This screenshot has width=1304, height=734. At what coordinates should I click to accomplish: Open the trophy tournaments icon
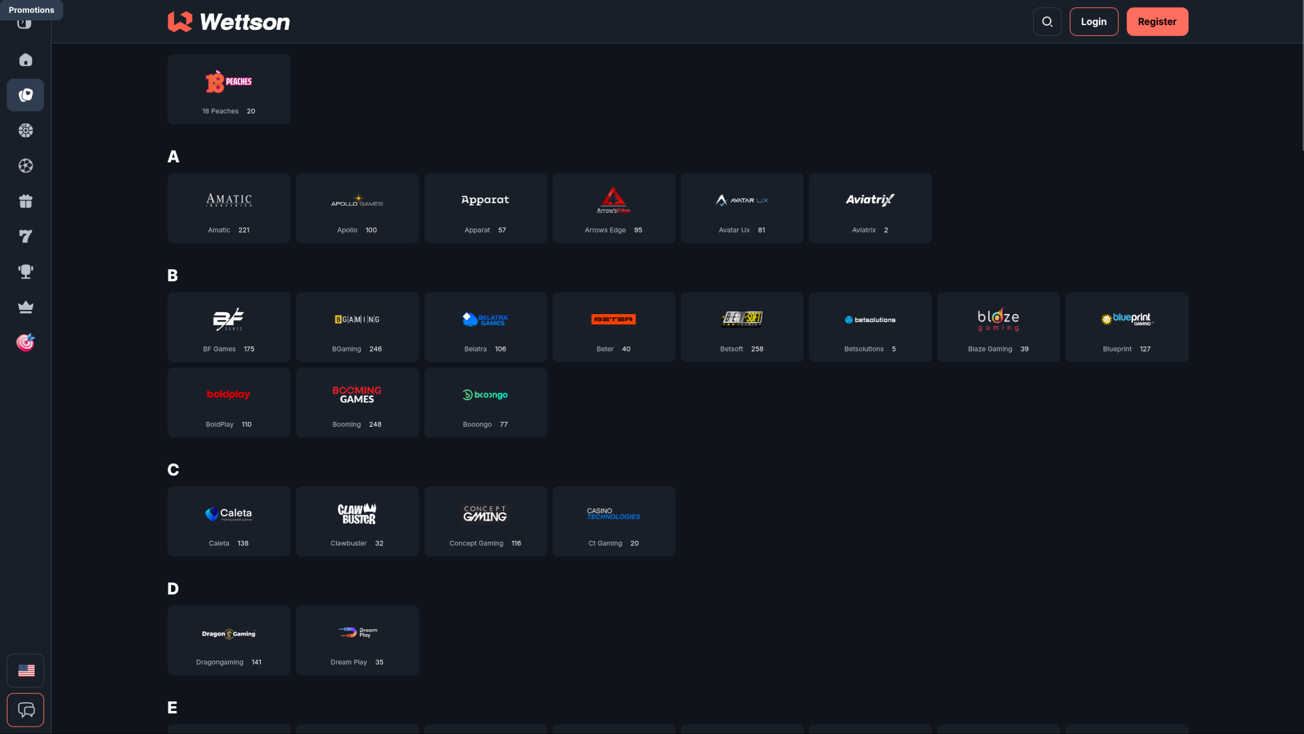(25, 272)
